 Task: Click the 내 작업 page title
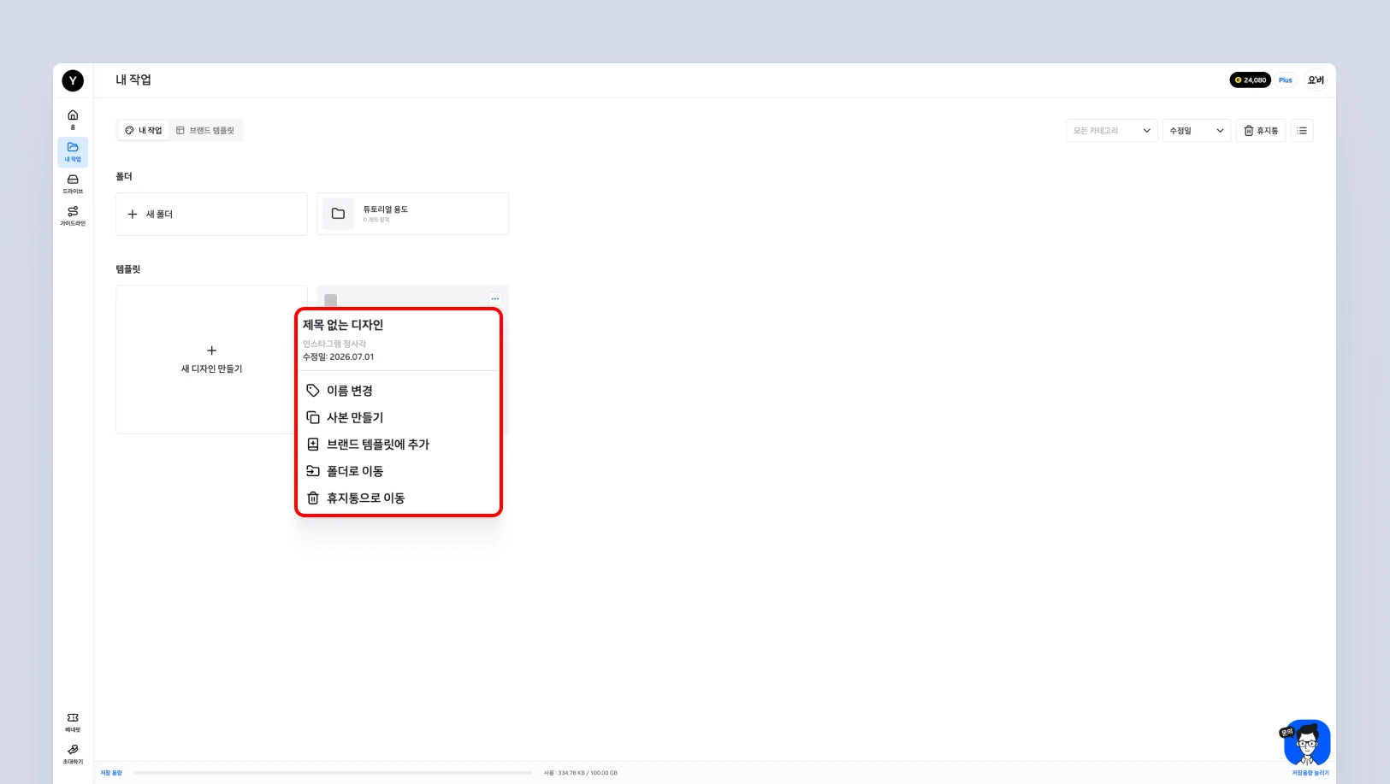(133, 80)
